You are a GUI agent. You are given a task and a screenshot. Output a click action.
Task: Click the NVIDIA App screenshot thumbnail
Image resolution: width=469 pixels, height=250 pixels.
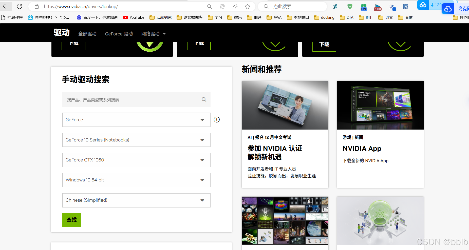click(380, 105)
